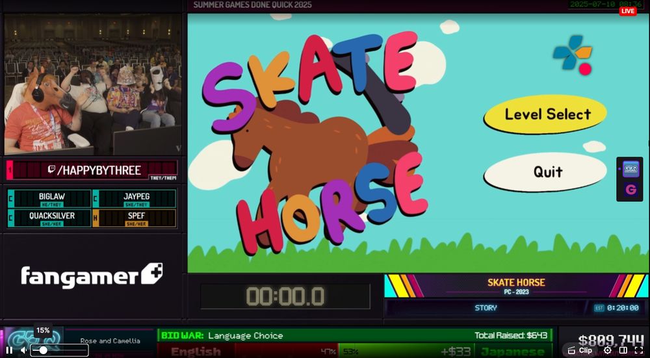Open the GDQ extension icon on player
Viewport: 650px width, 358px height.
(630, 169)
